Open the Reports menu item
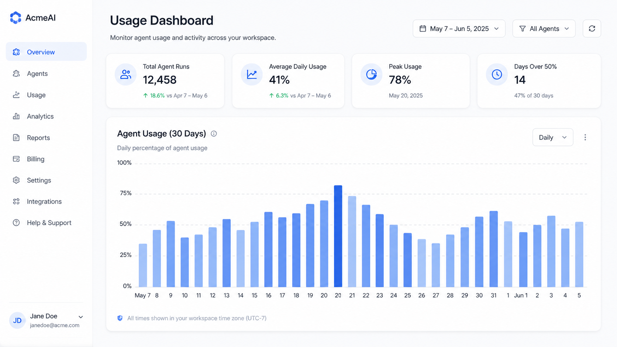The image size is (617, 347). (46, 138)
